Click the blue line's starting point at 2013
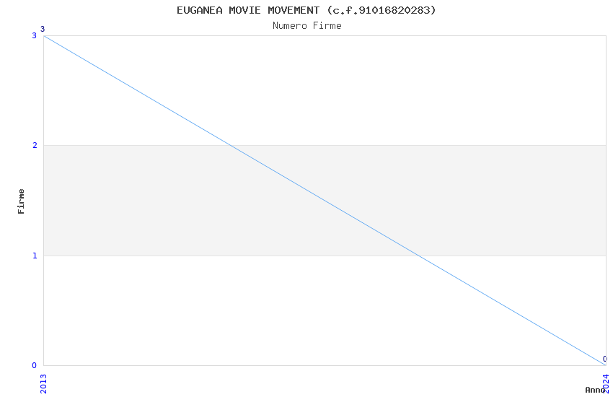This screenshot has width=613, height=397. coord(44,35)
